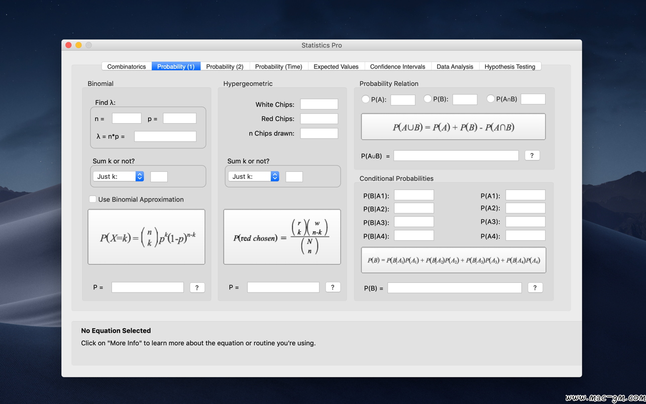Open Binomial help question mark button
Screen dimensions: 646x404
tap(197, 287)
